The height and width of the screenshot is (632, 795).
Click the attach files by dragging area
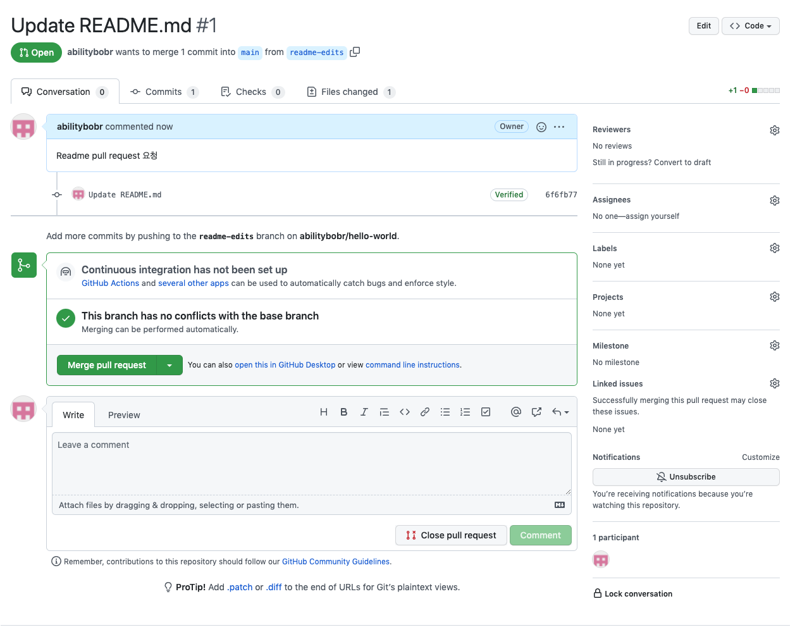tap(312, 505)
